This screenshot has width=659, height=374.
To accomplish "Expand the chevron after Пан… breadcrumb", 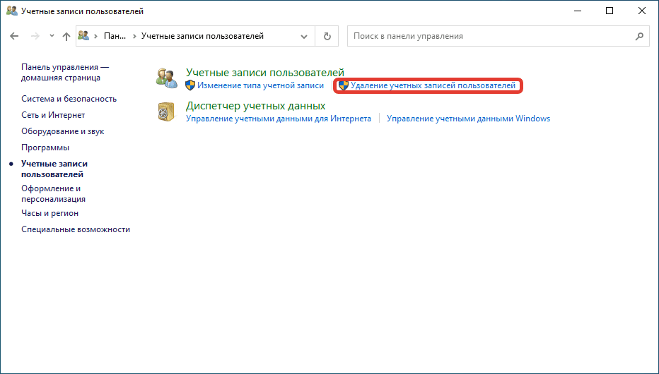I will tap(134, 36).
